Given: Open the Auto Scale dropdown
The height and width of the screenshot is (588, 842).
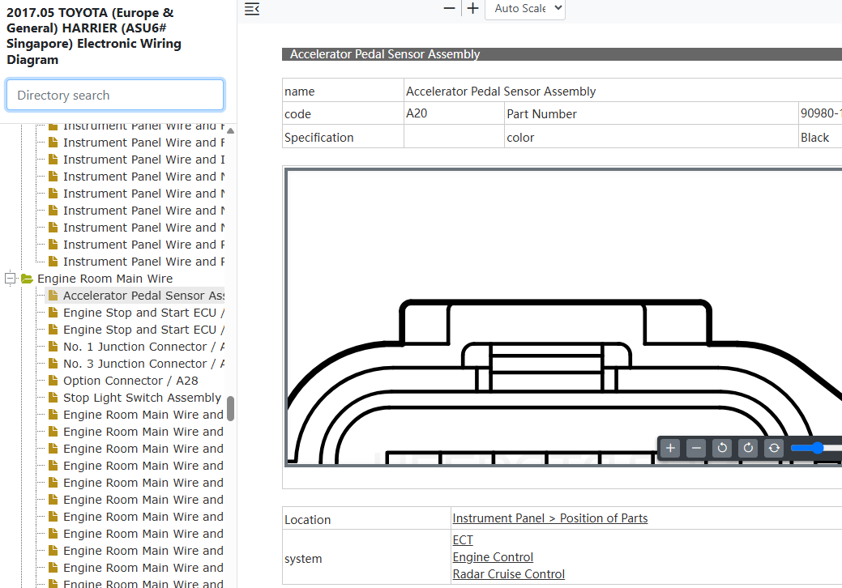Looking at the screenshot, I should click(x=525, y=9).
